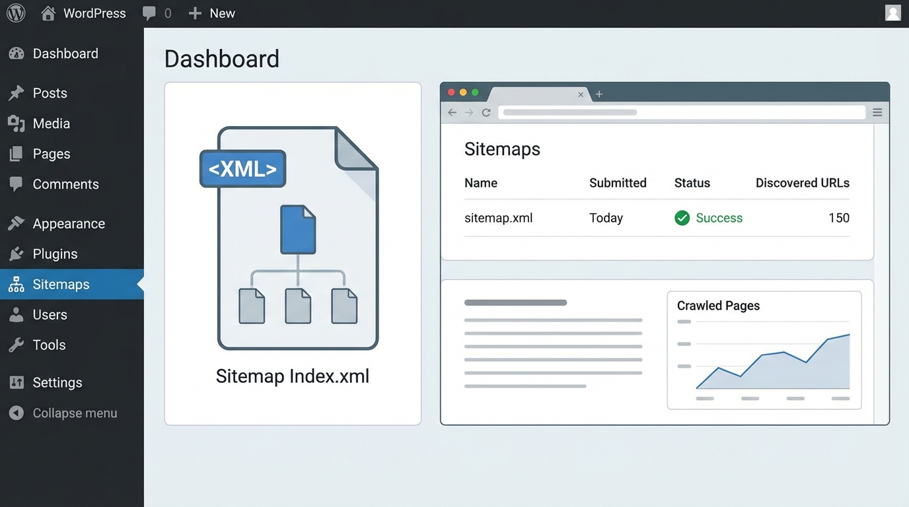
Task: Click the Sitemaps hierarchy icon
Action: point(17,284)
